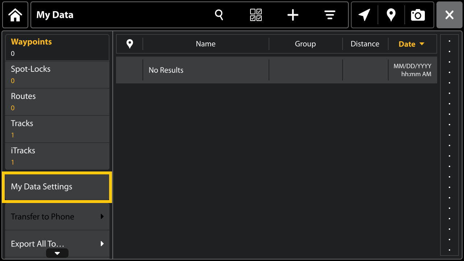Screen dimensions: 464x261
Task: Open the filter options icon
Action: click(x=330, y=15)
